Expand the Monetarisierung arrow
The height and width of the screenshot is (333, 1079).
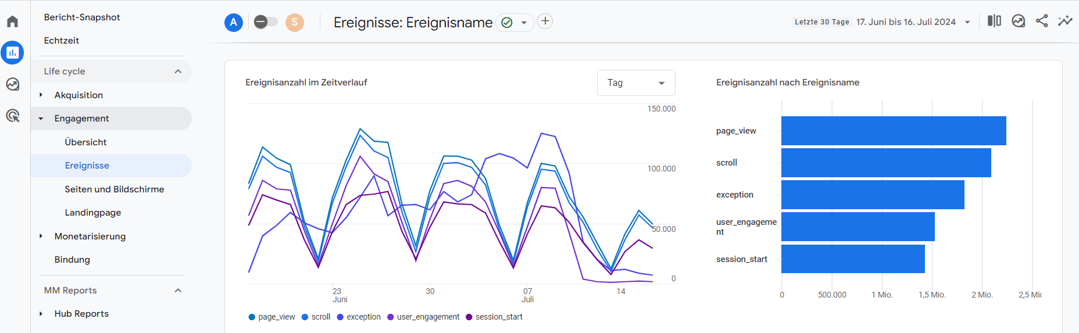coord(41,236)
